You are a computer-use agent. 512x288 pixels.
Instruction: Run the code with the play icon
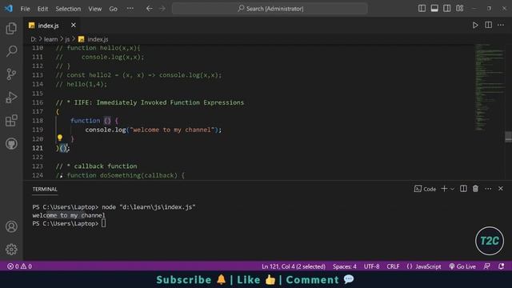[475, 25]
